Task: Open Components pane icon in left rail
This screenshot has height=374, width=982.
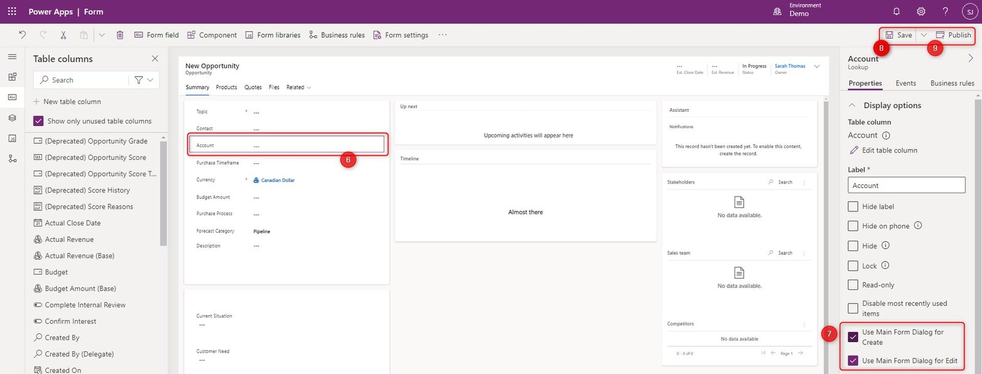Action: click(12, 77)
